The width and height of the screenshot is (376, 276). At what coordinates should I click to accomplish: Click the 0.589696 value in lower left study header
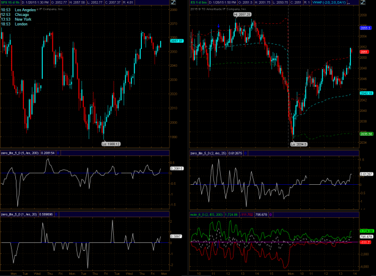click(46, 214)
